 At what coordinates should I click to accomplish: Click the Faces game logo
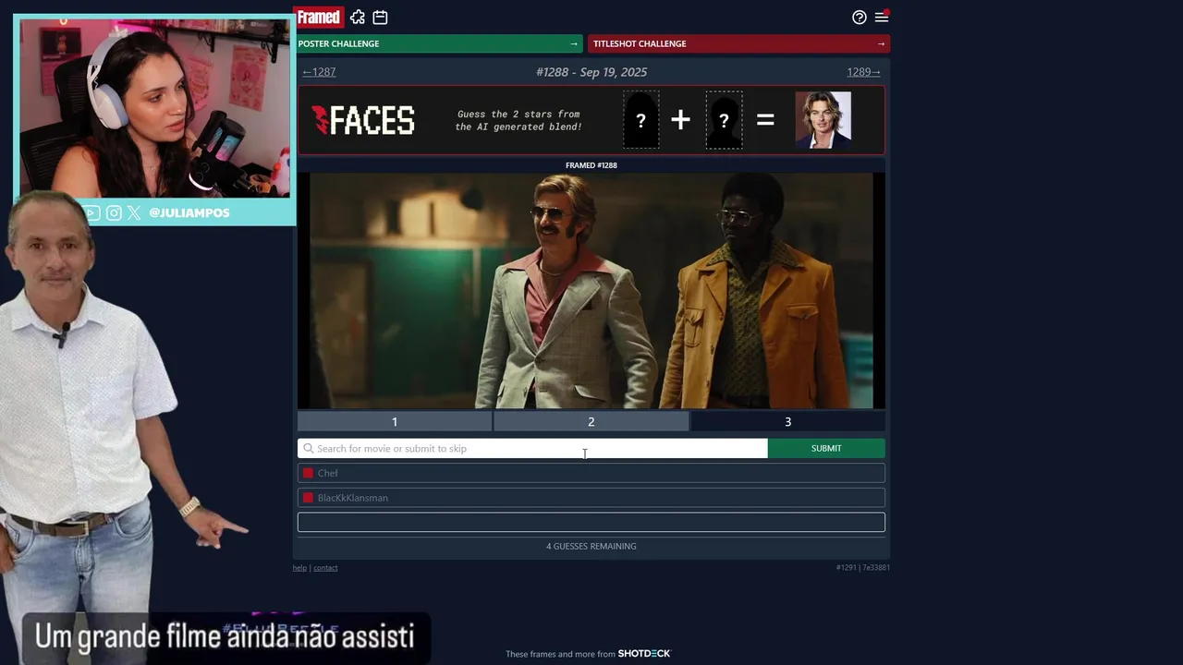[x=362, y=120]
